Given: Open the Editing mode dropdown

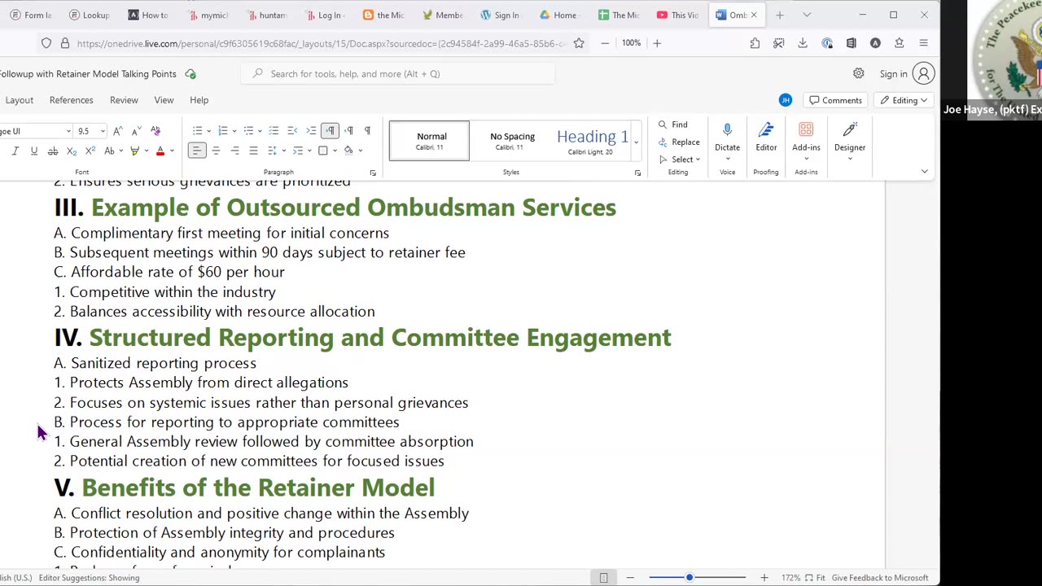Looking at the screenshot, I should coord(904,100).
